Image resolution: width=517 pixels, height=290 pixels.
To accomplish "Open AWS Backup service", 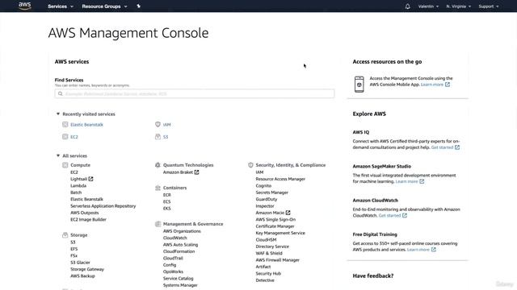I will (x=82, y=275).
